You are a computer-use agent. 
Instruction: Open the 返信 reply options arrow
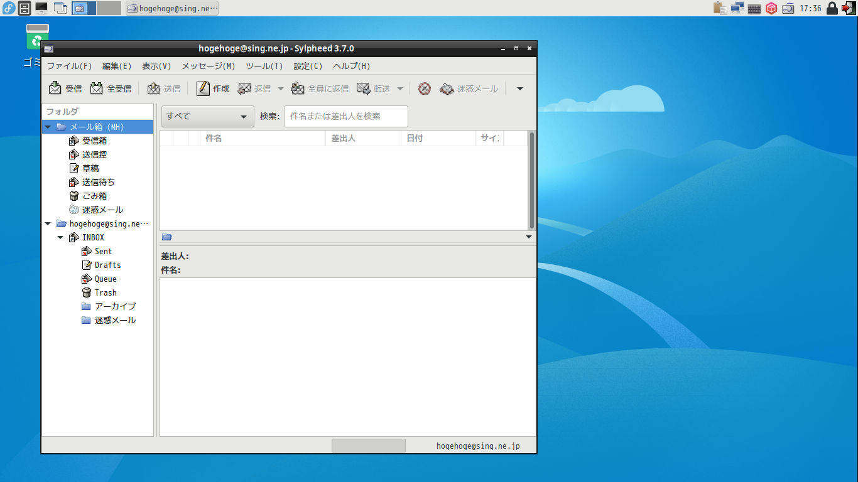pyautogui.click(x=281, y=88)
